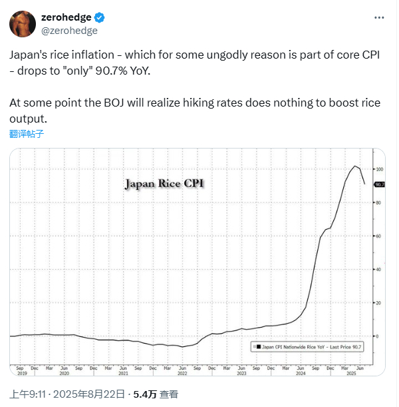This screenshot has height=407, width=399.
Task: Click the 2022 year label on chart axis
Action: pyautogui.click(x=182, y=374)
